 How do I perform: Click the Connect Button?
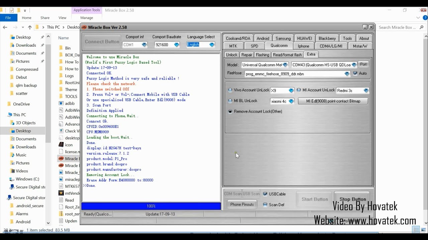coord(102,42)
